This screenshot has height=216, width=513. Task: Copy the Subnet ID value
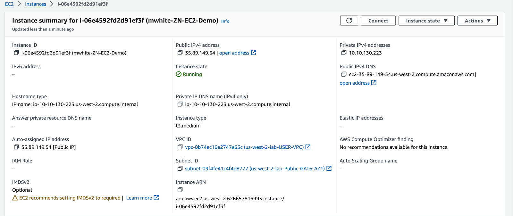pyautogui.click(x=180, y=169)
